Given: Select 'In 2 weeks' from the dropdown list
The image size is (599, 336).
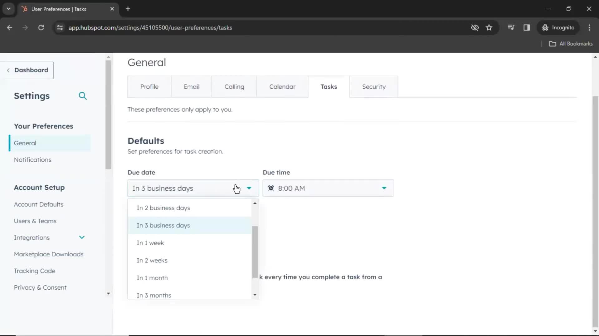Looking at the screenshot, I should click(152, 260).
